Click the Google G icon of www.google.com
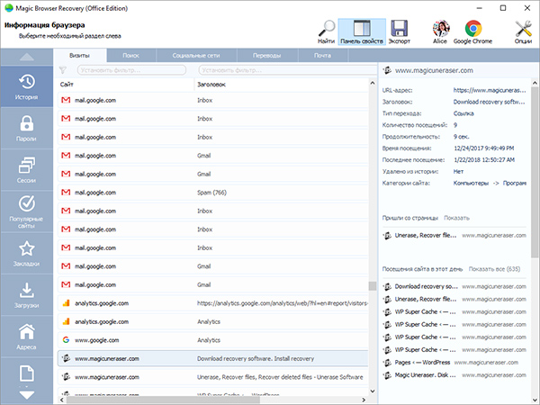The image size is (540, 405). 66,340
